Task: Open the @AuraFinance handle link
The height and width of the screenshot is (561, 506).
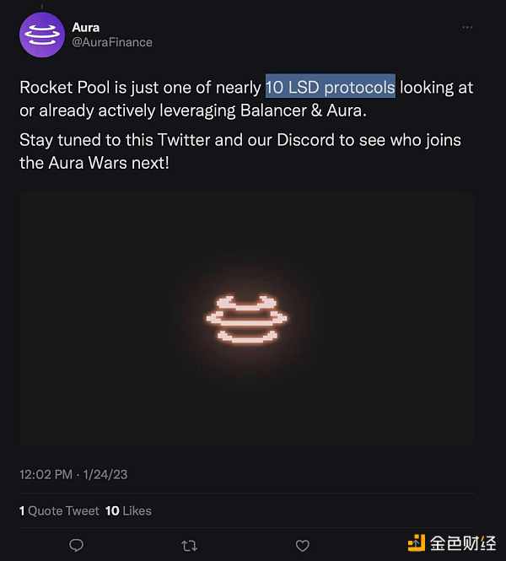Action: (x=112, y=42)
